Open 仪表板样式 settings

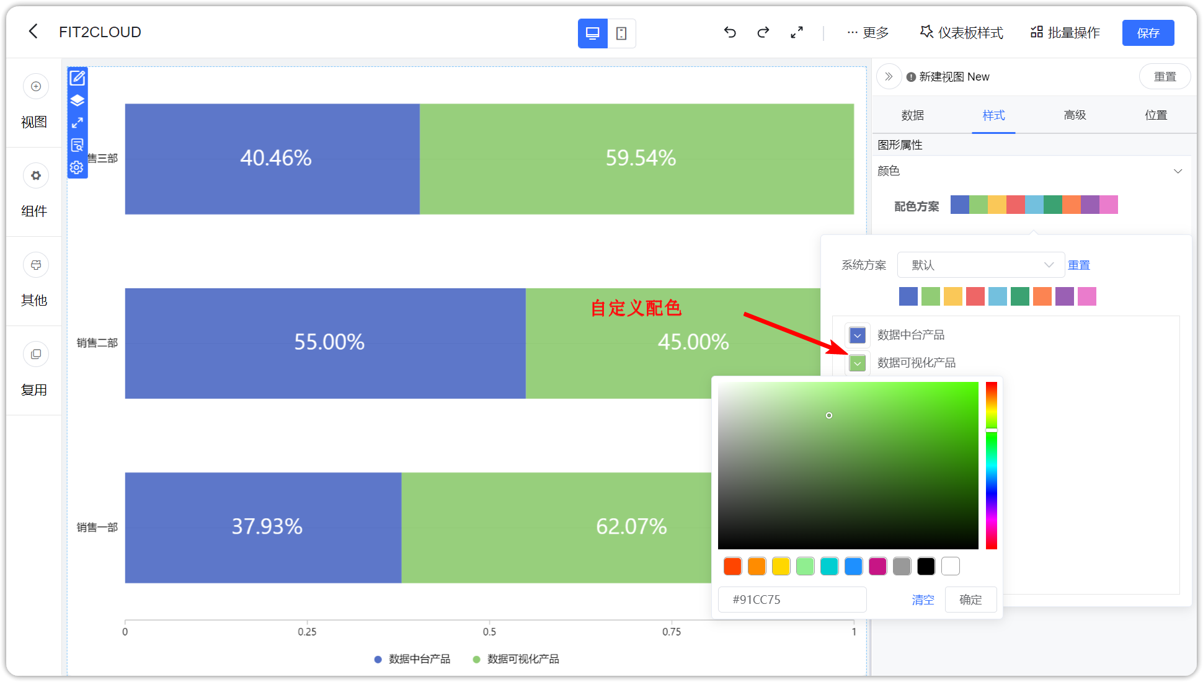pyautogui.click(x=961, y=33)
